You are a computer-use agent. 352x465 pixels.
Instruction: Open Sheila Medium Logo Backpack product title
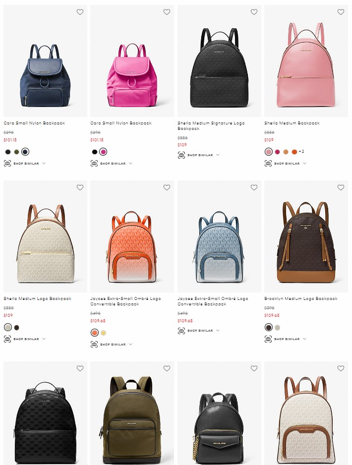[x=37, y=298]
